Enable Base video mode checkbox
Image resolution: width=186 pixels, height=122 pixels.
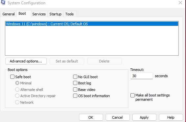75,90
